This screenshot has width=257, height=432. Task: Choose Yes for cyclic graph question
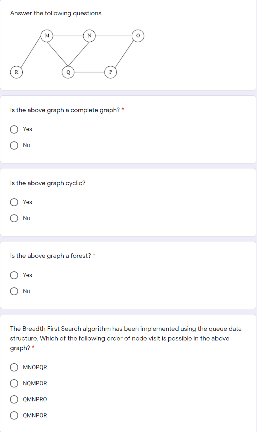14,202
